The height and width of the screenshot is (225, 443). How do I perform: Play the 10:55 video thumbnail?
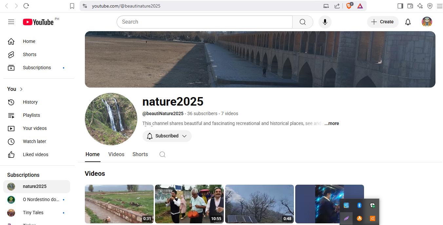pos(189,204)
